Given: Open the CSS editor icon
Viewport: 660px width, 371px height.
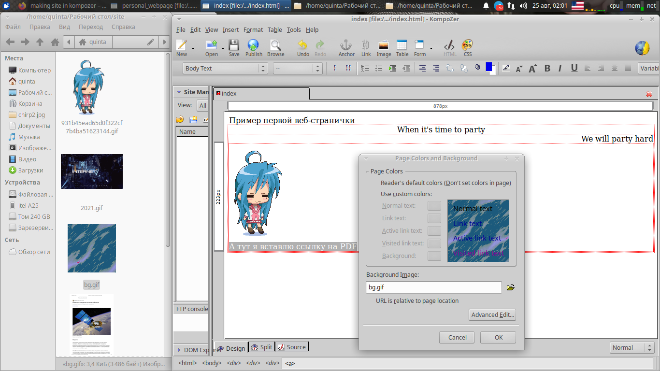Looking at the screenshot, I should pyautogui.click(x=467, y=48).
